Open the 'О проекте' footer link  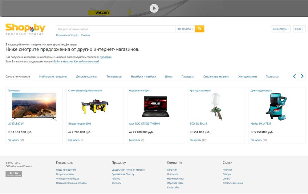coord(173,174)
